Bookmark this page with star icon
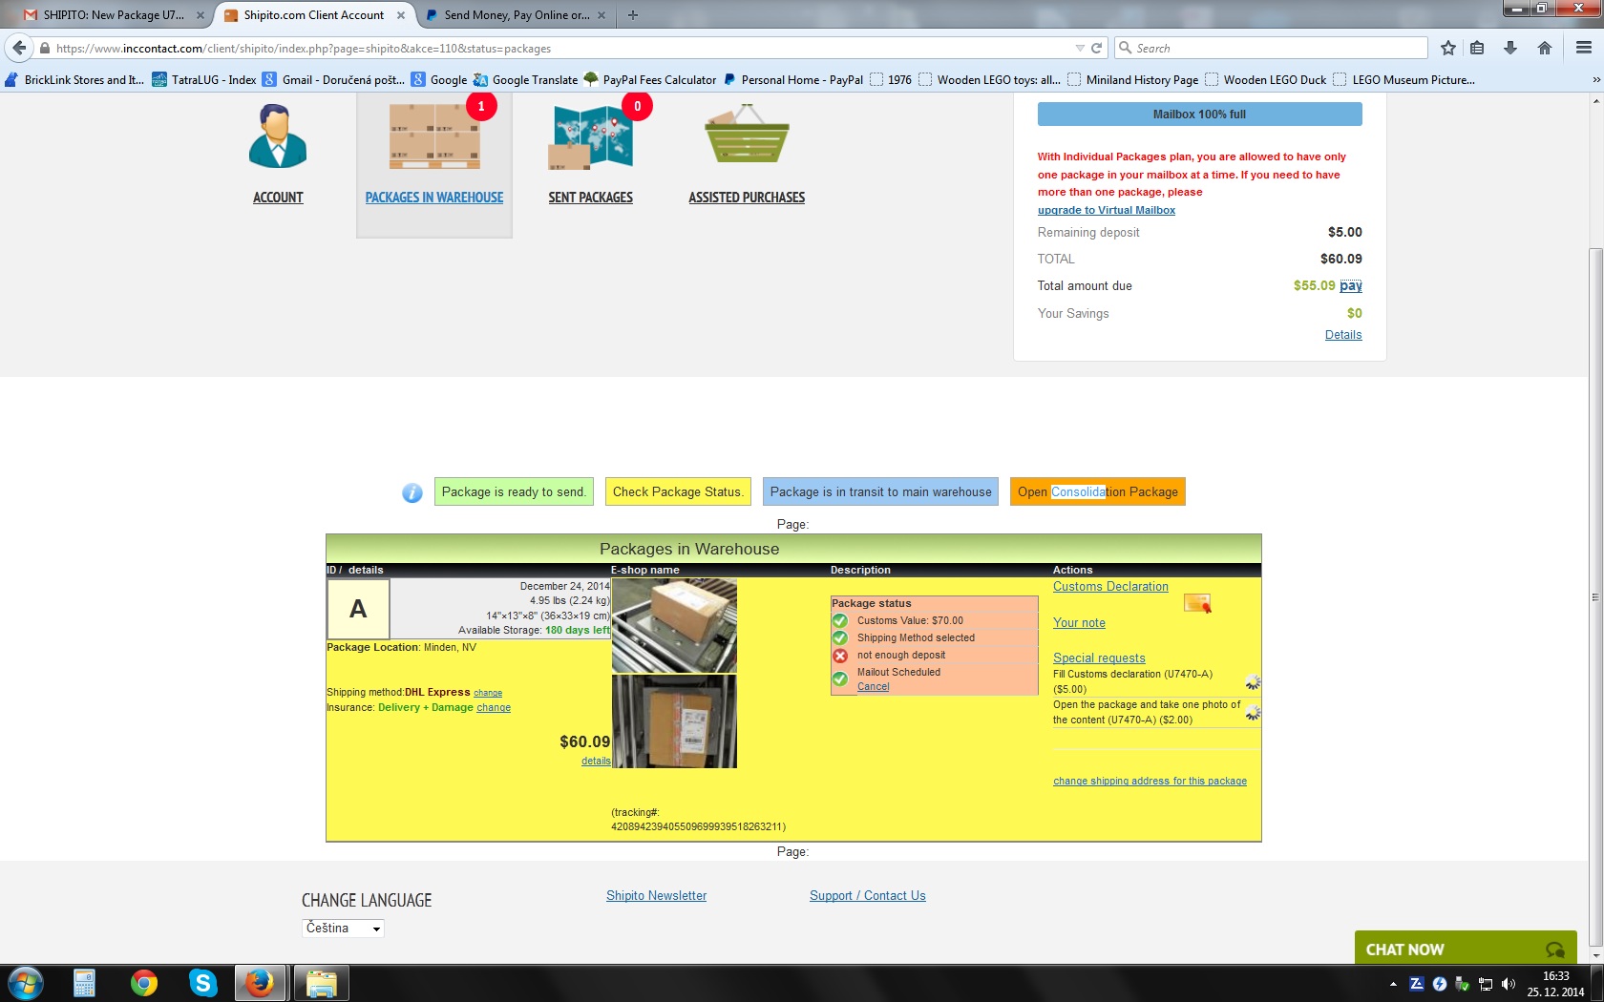The image size is (1604, 1002). tap(1448, 48)
